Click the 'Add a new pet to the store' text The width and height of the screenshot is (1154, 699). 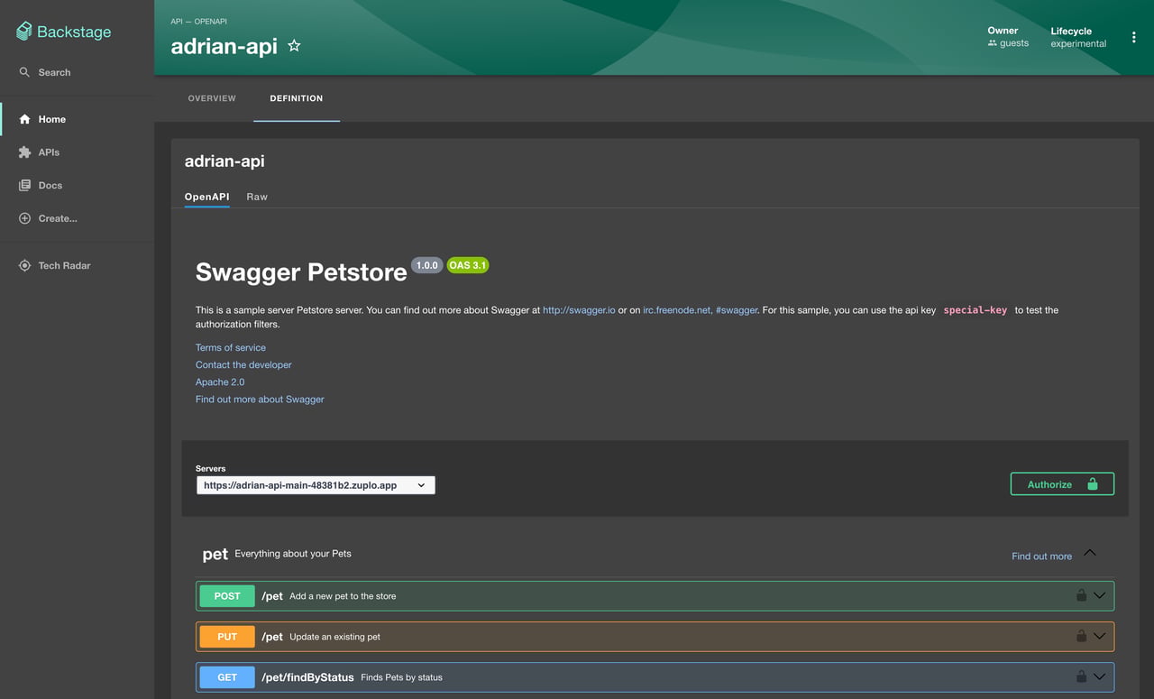343,596
